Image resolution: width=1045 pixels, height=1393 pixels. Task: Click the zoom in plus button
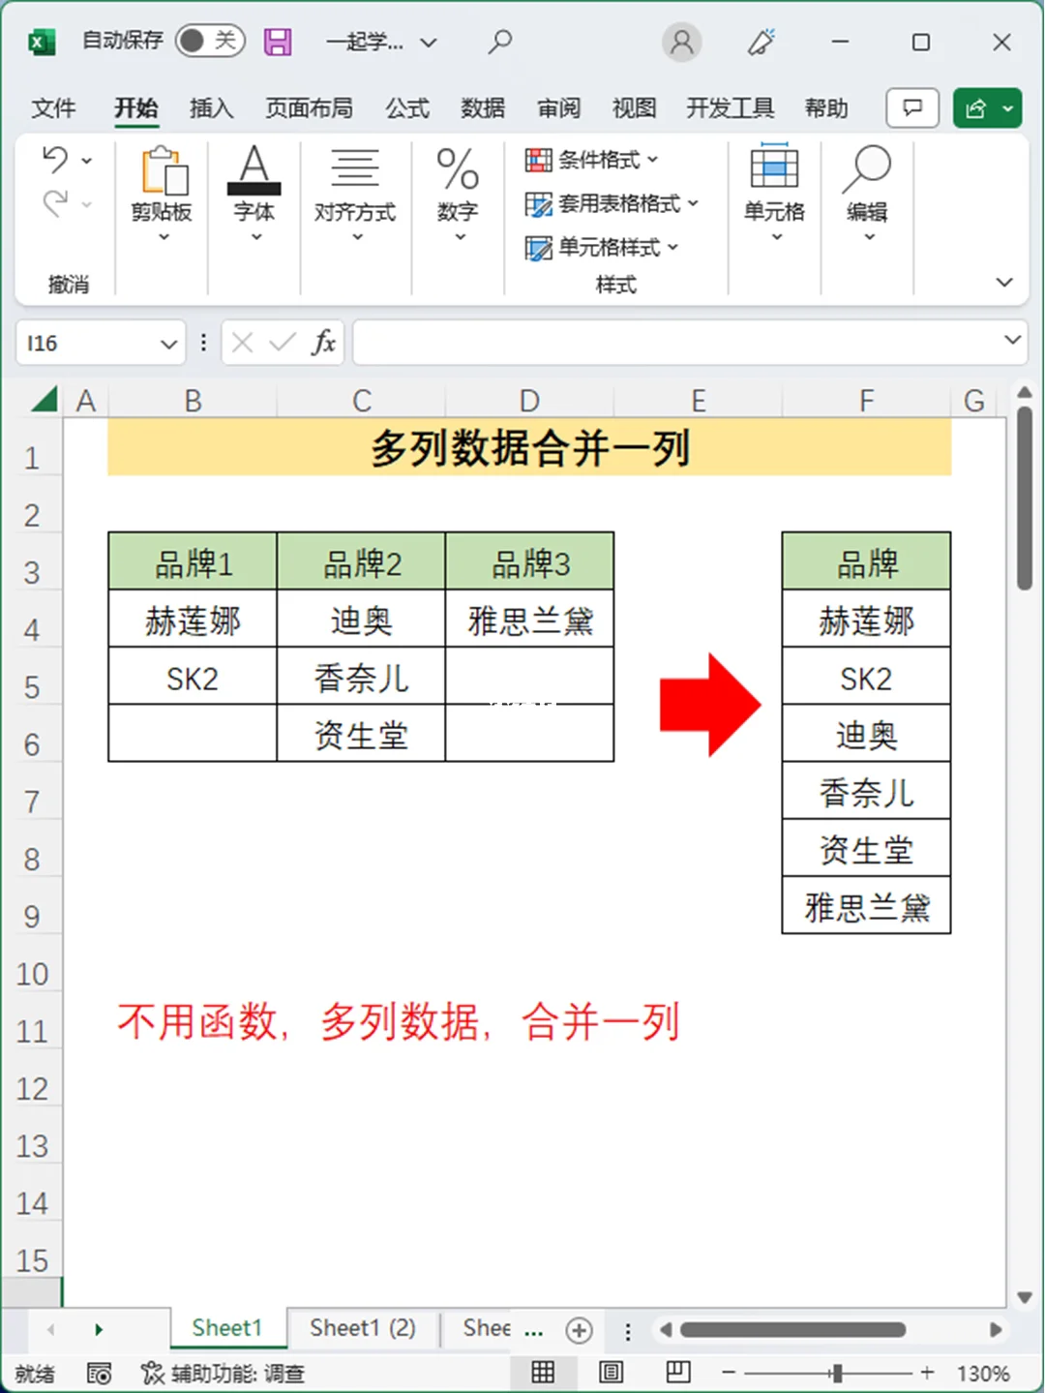[926, 1373]
